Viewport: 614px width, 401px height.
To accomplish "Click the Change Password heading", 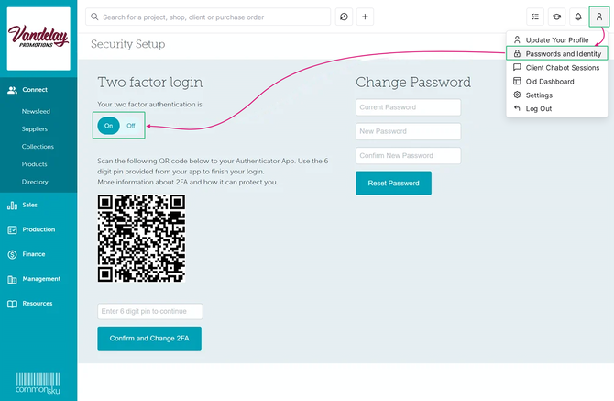I will click(x=413, y=83).
